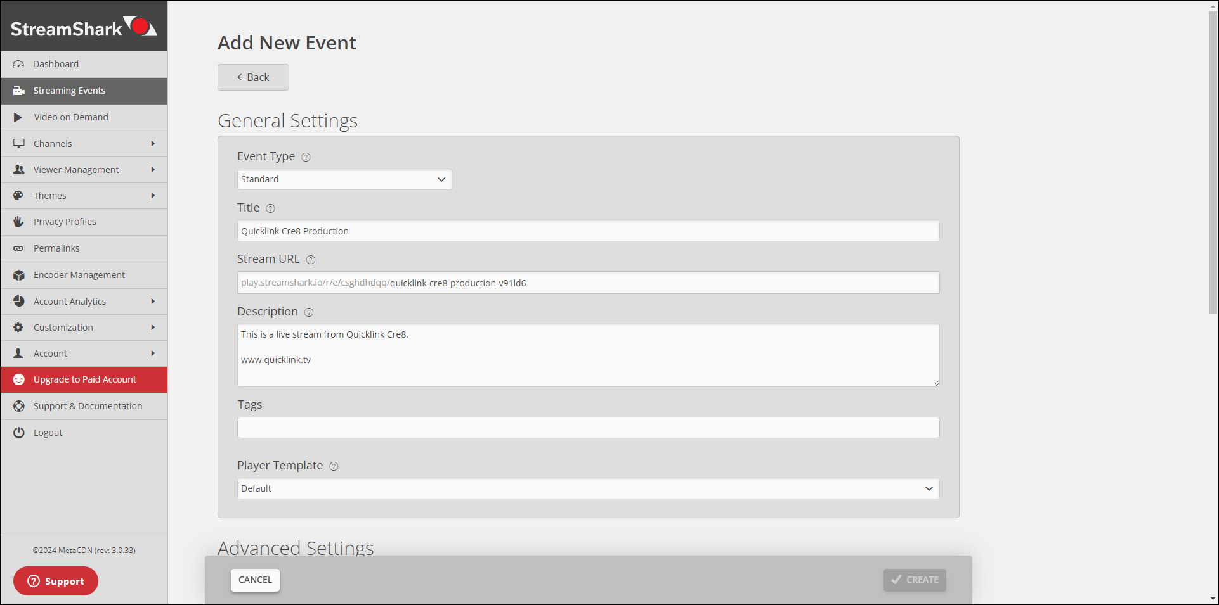
Task: Open Video on Demand section
Action: point(71,117)
